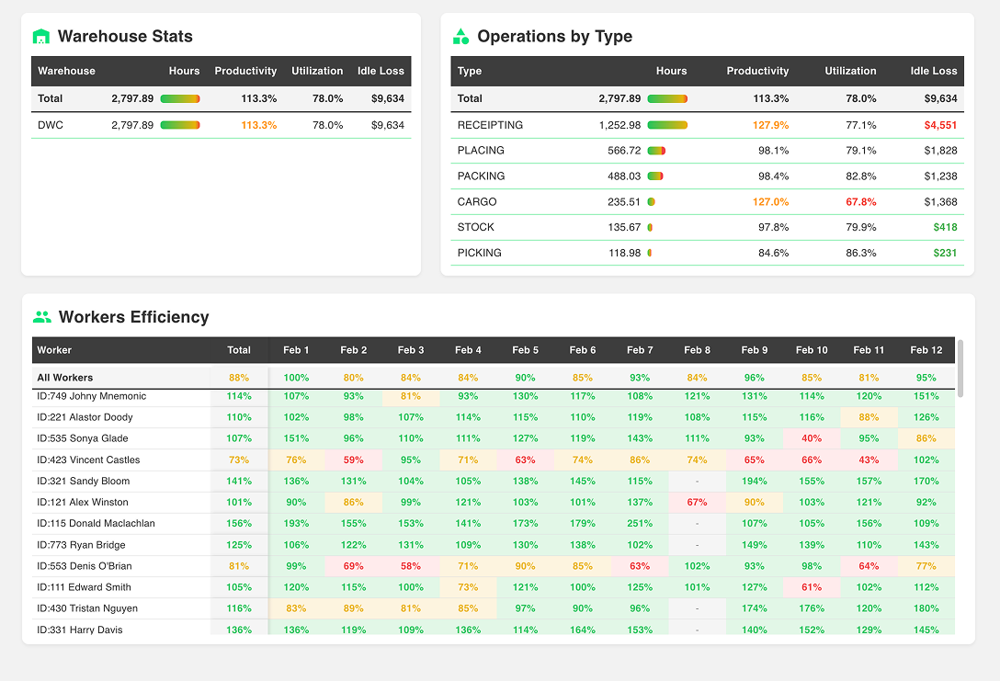Click Utilization header in Operations by Type
Viewport: 1000px width, 681px height.
click(850, 71)
